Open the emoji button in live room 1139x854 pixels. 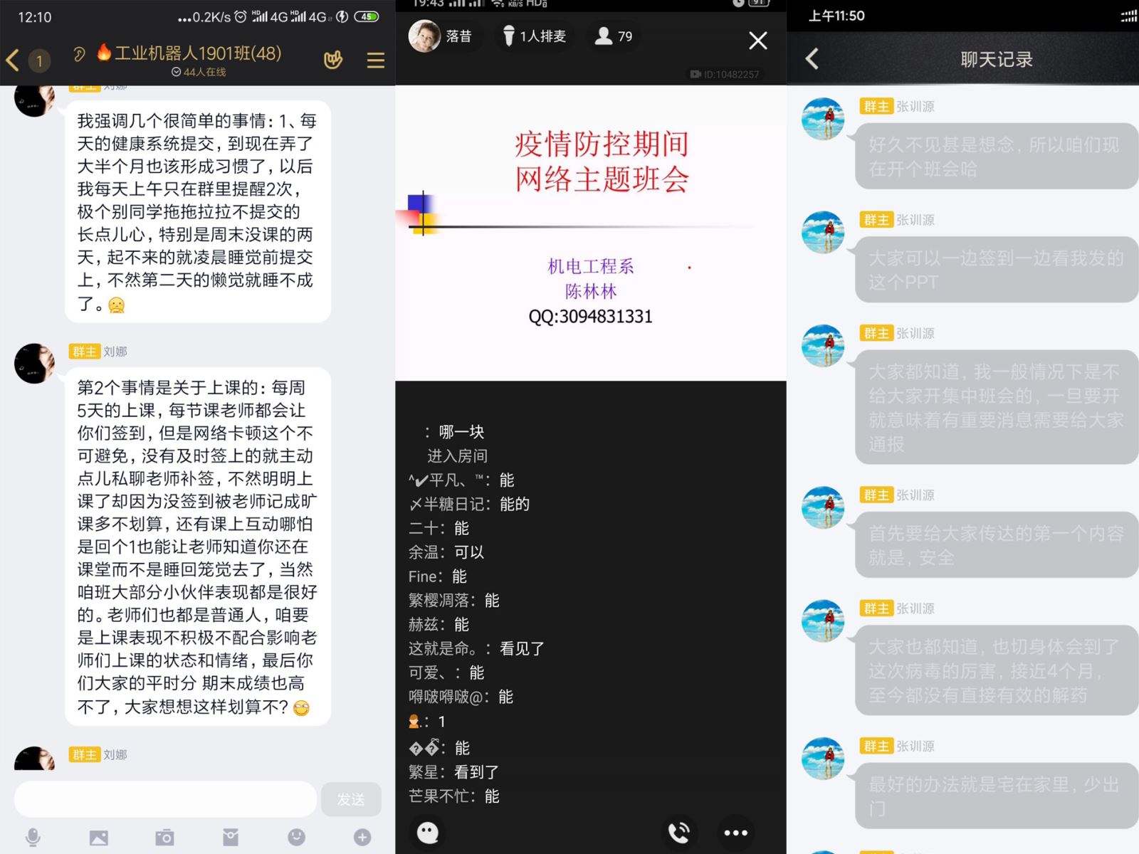point(428,832)
